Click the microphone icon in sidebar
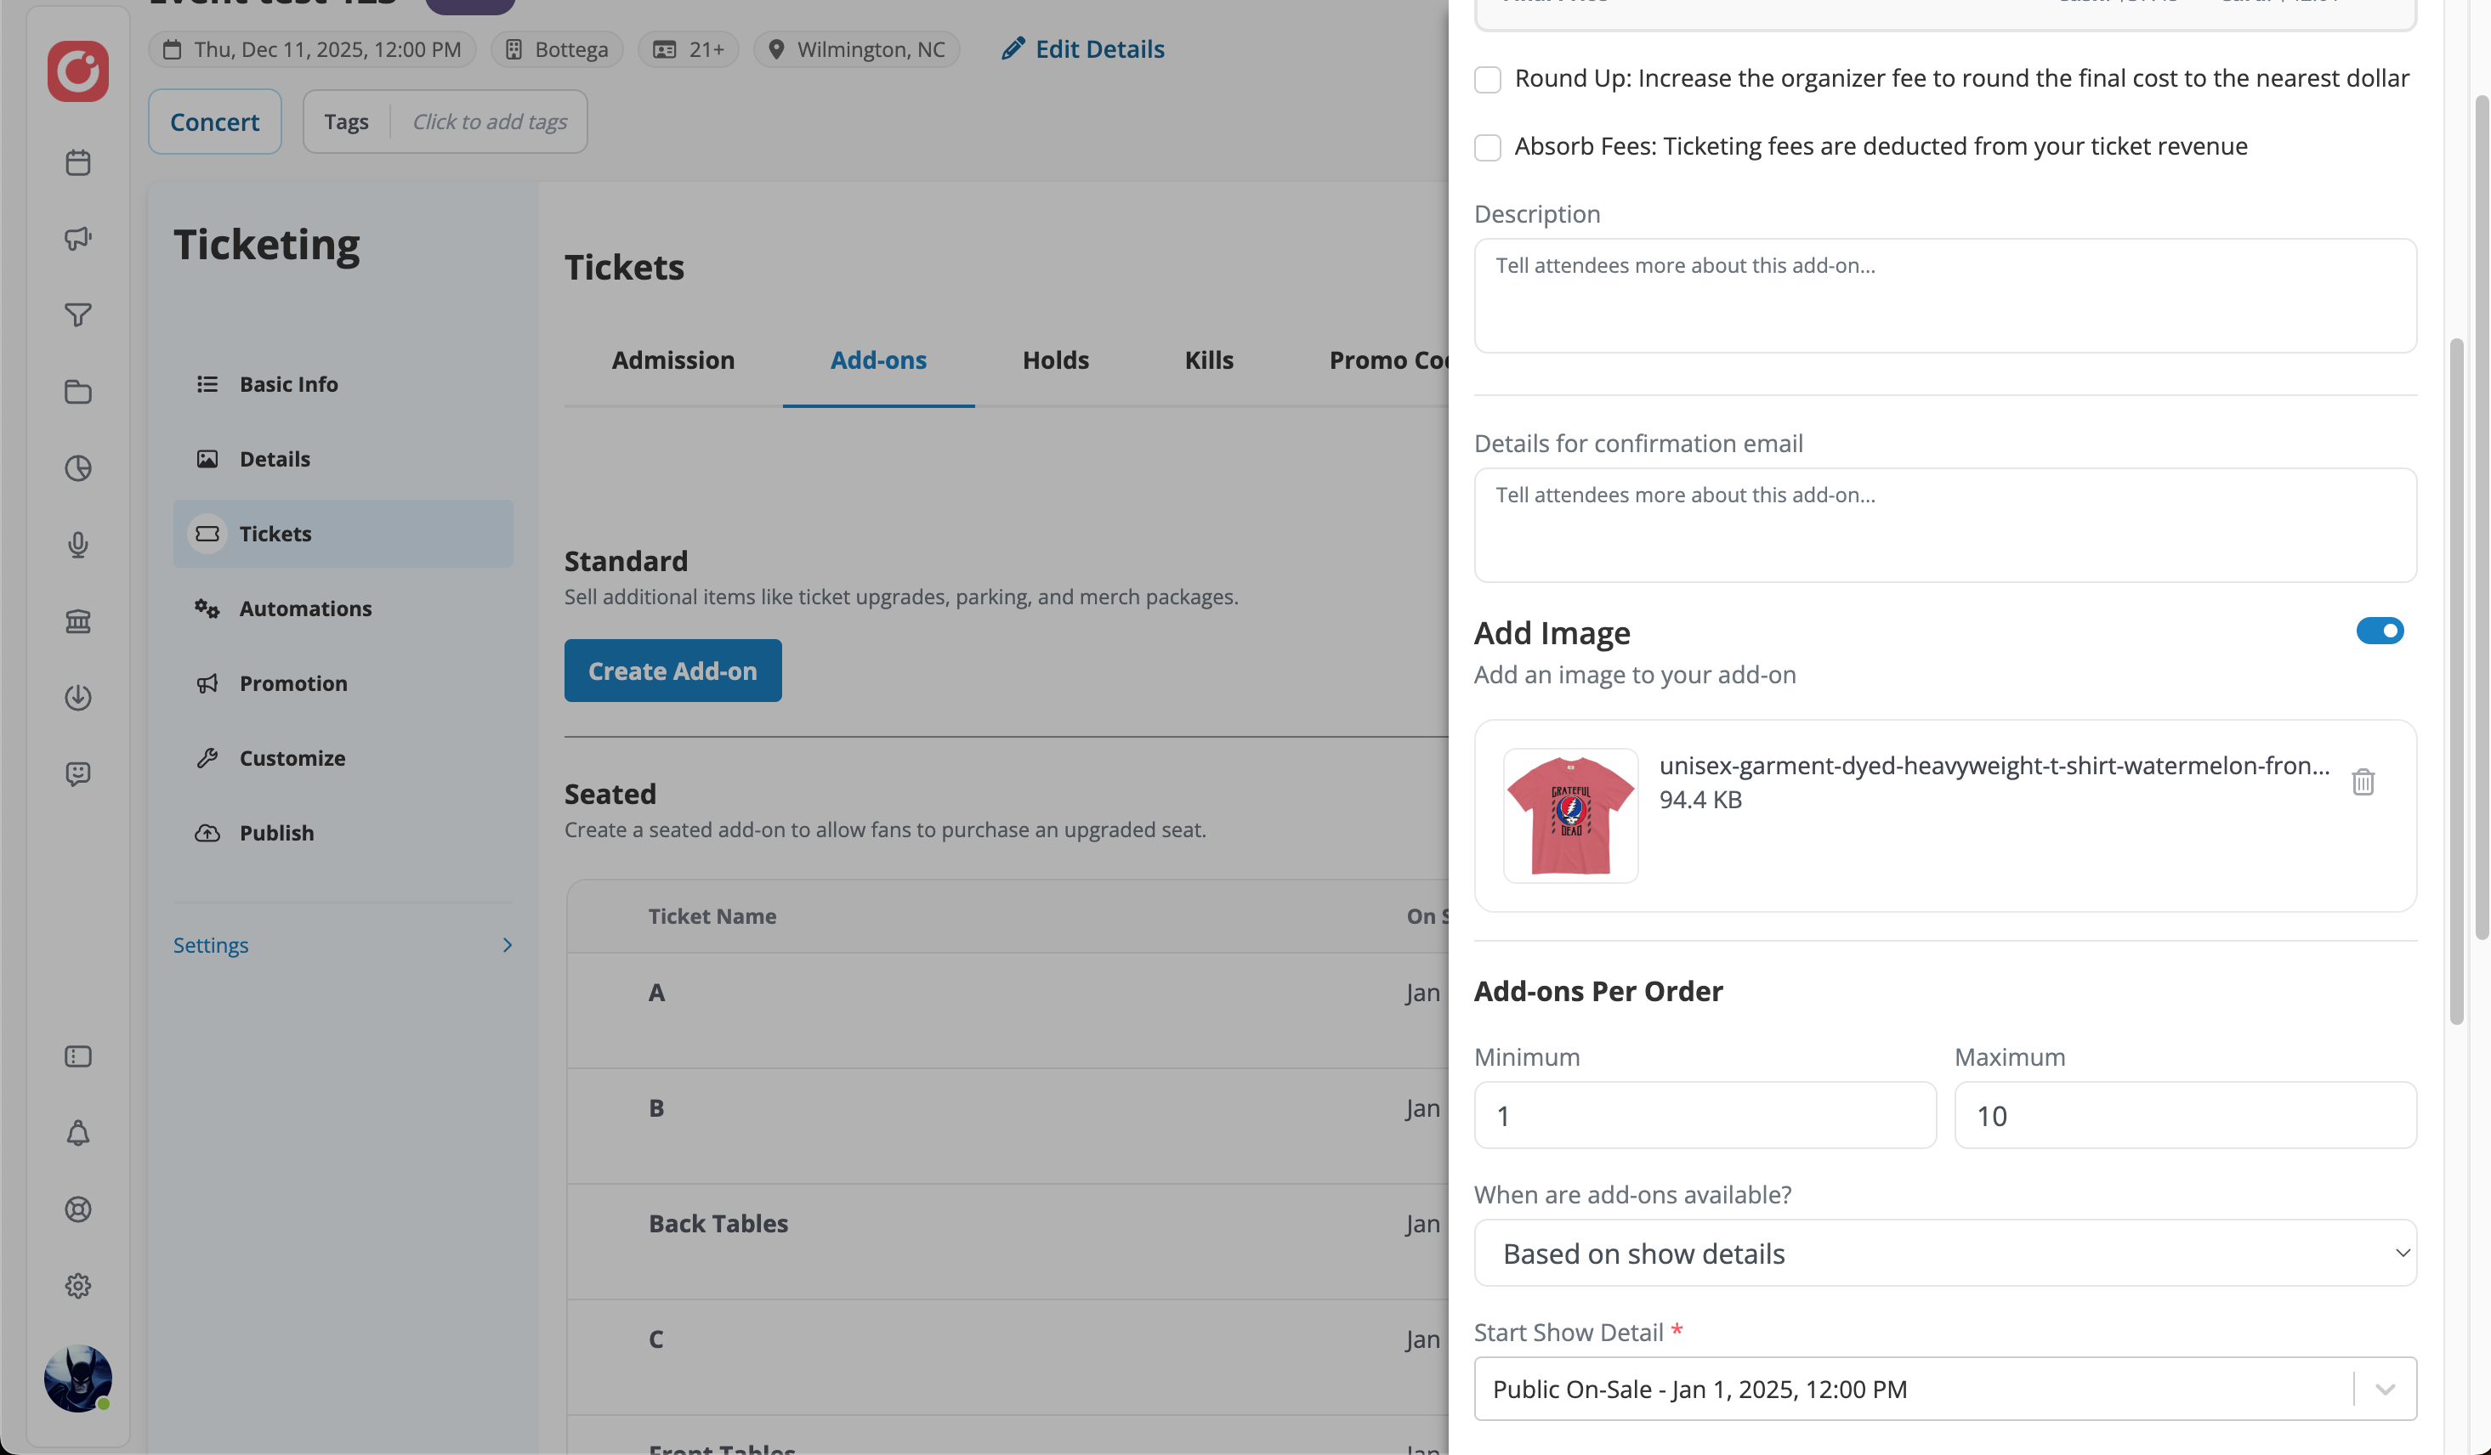Viewport: 2491px width, 1455px height. click(78, 545)
